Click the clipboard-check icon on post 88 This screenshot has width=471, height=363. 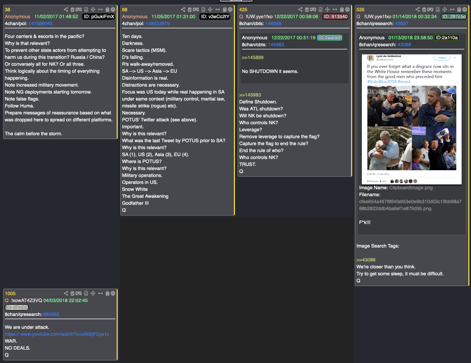(189, 9)
